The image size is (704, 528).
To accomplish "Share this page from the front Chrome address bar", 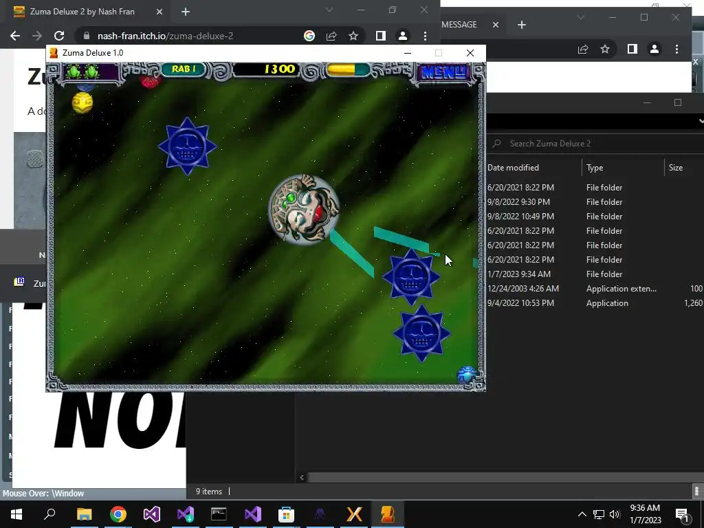I will pos(331,36).
